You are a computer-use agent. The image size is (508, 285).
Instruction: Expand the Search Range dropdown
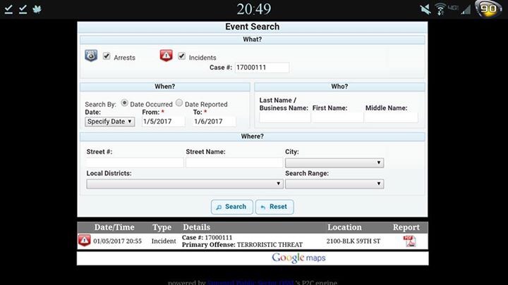click(x=334, y=184)
